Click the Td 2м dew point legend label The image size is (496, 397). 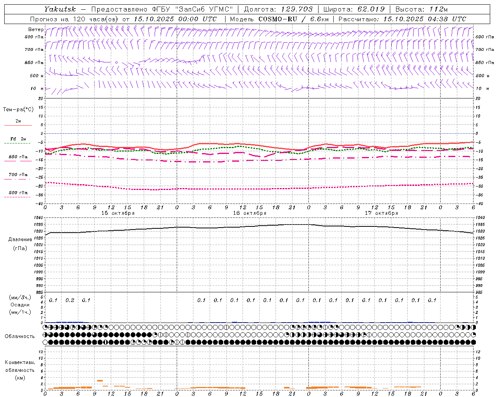18,139
